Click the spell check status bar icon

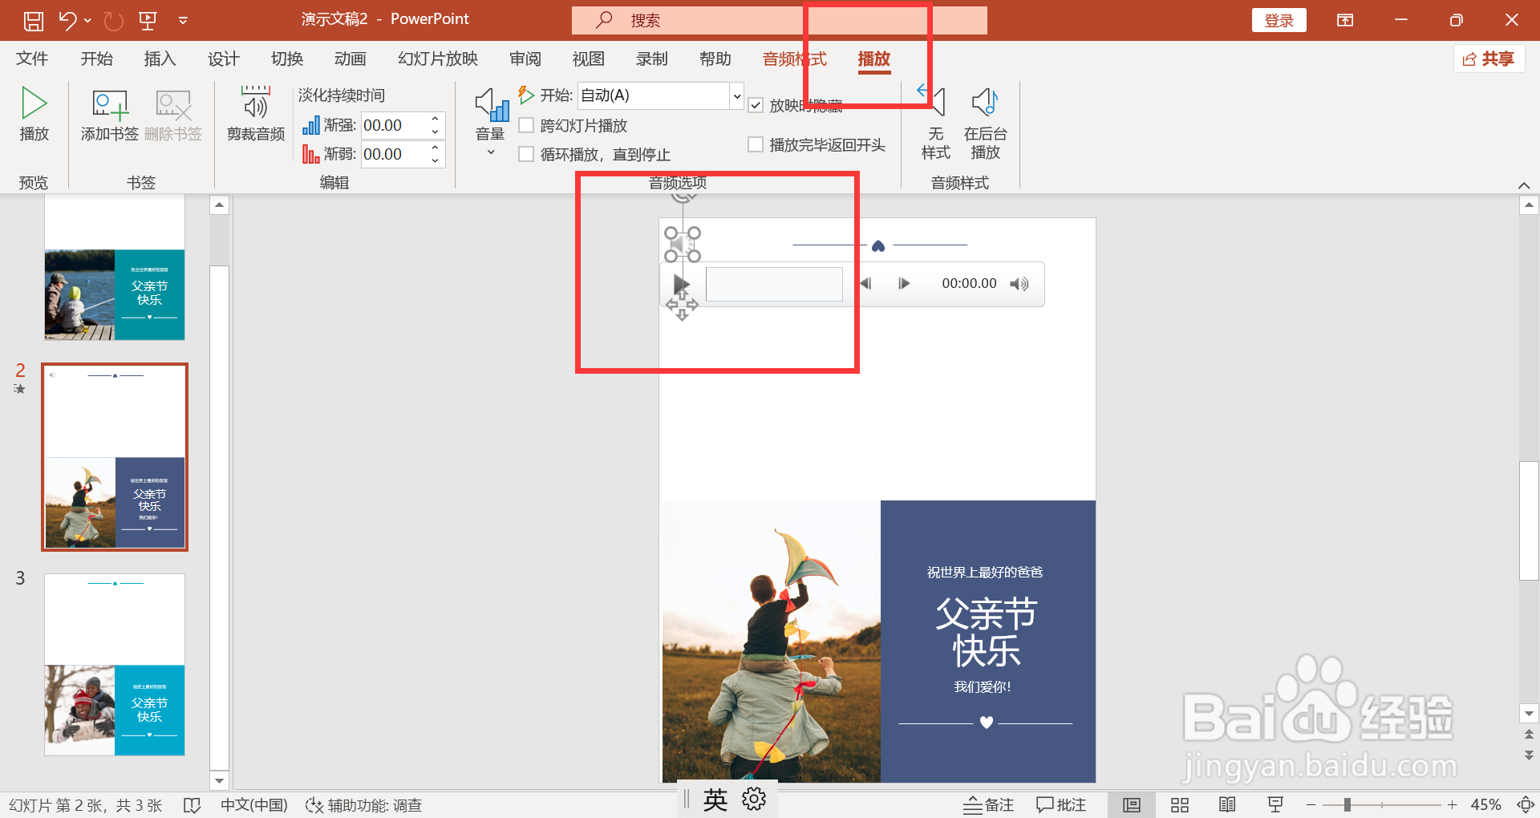[192, 804]
